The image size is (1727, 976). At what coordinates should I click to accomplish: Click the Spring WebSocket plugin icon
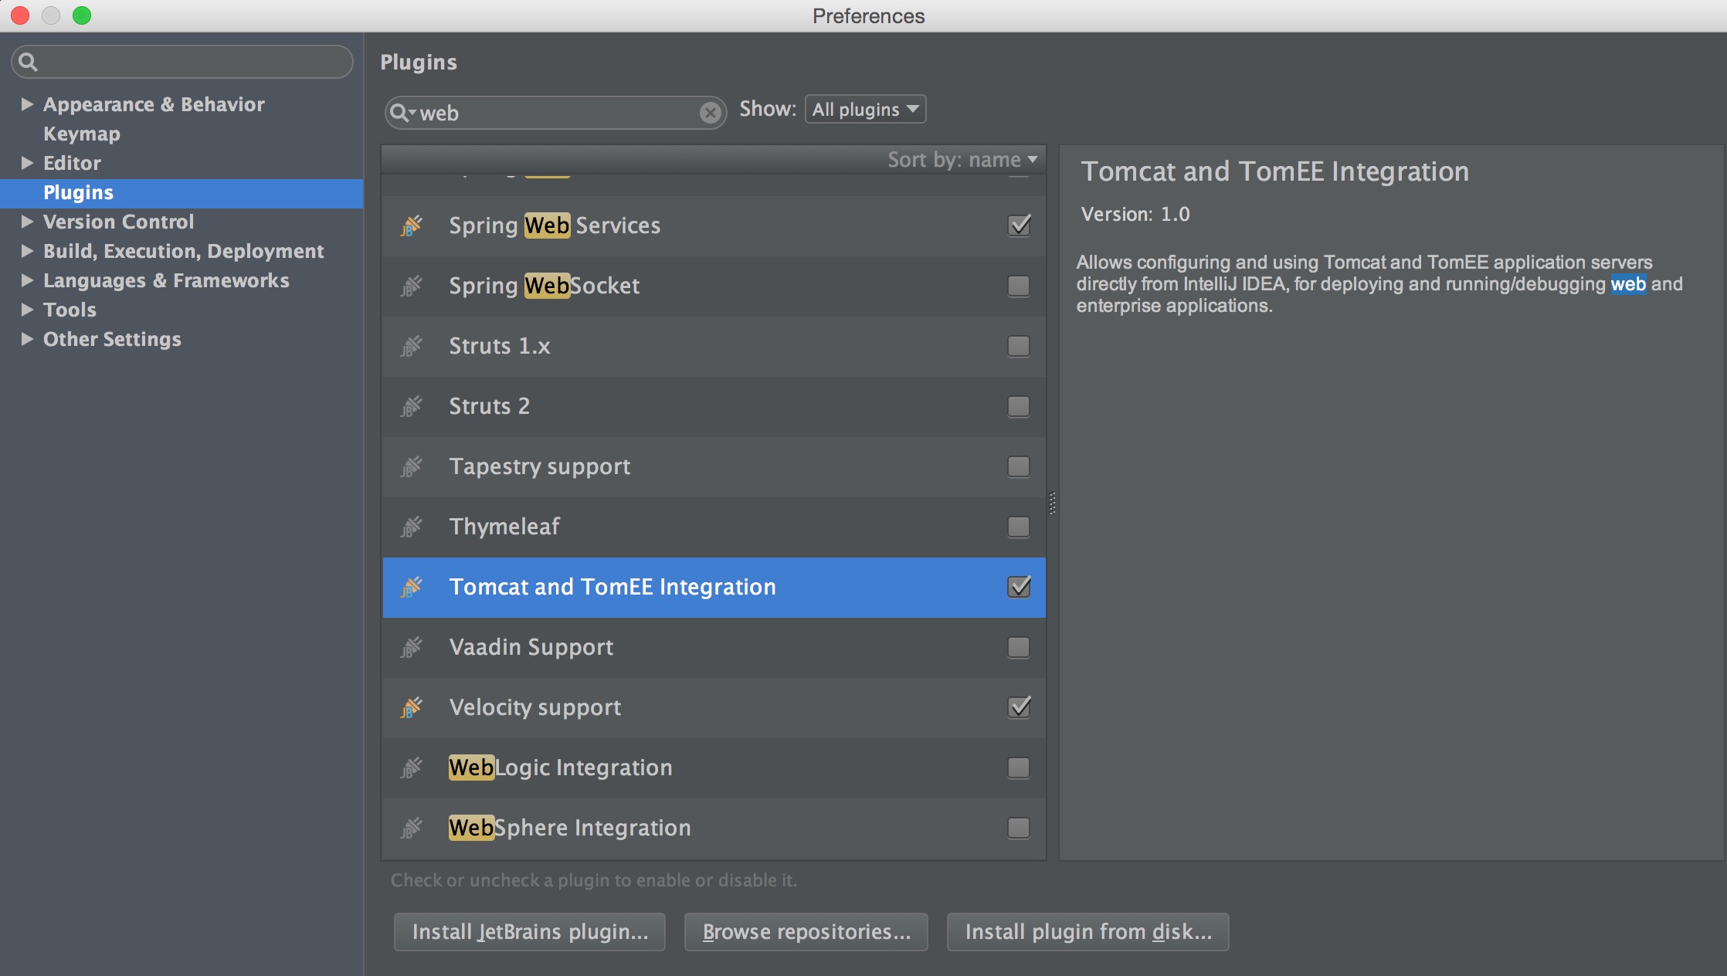(x=411, y=286)
